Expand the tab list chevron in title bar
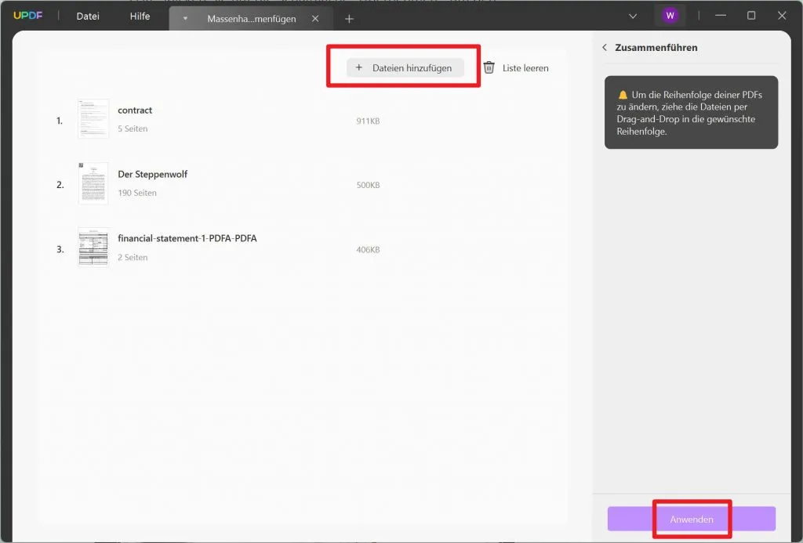The width and height of the screenshot is (803, 543). [633, 16]
